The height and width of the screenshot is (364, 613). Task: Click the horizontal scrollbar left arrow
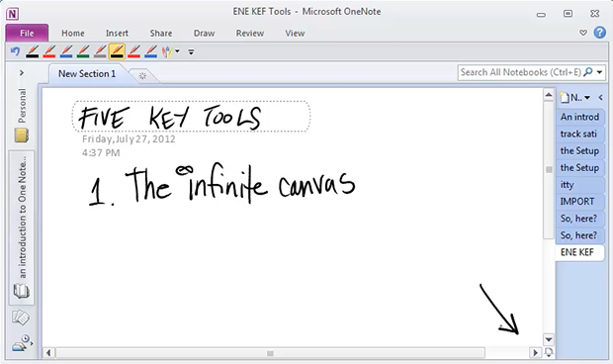(x=48, y=353)
